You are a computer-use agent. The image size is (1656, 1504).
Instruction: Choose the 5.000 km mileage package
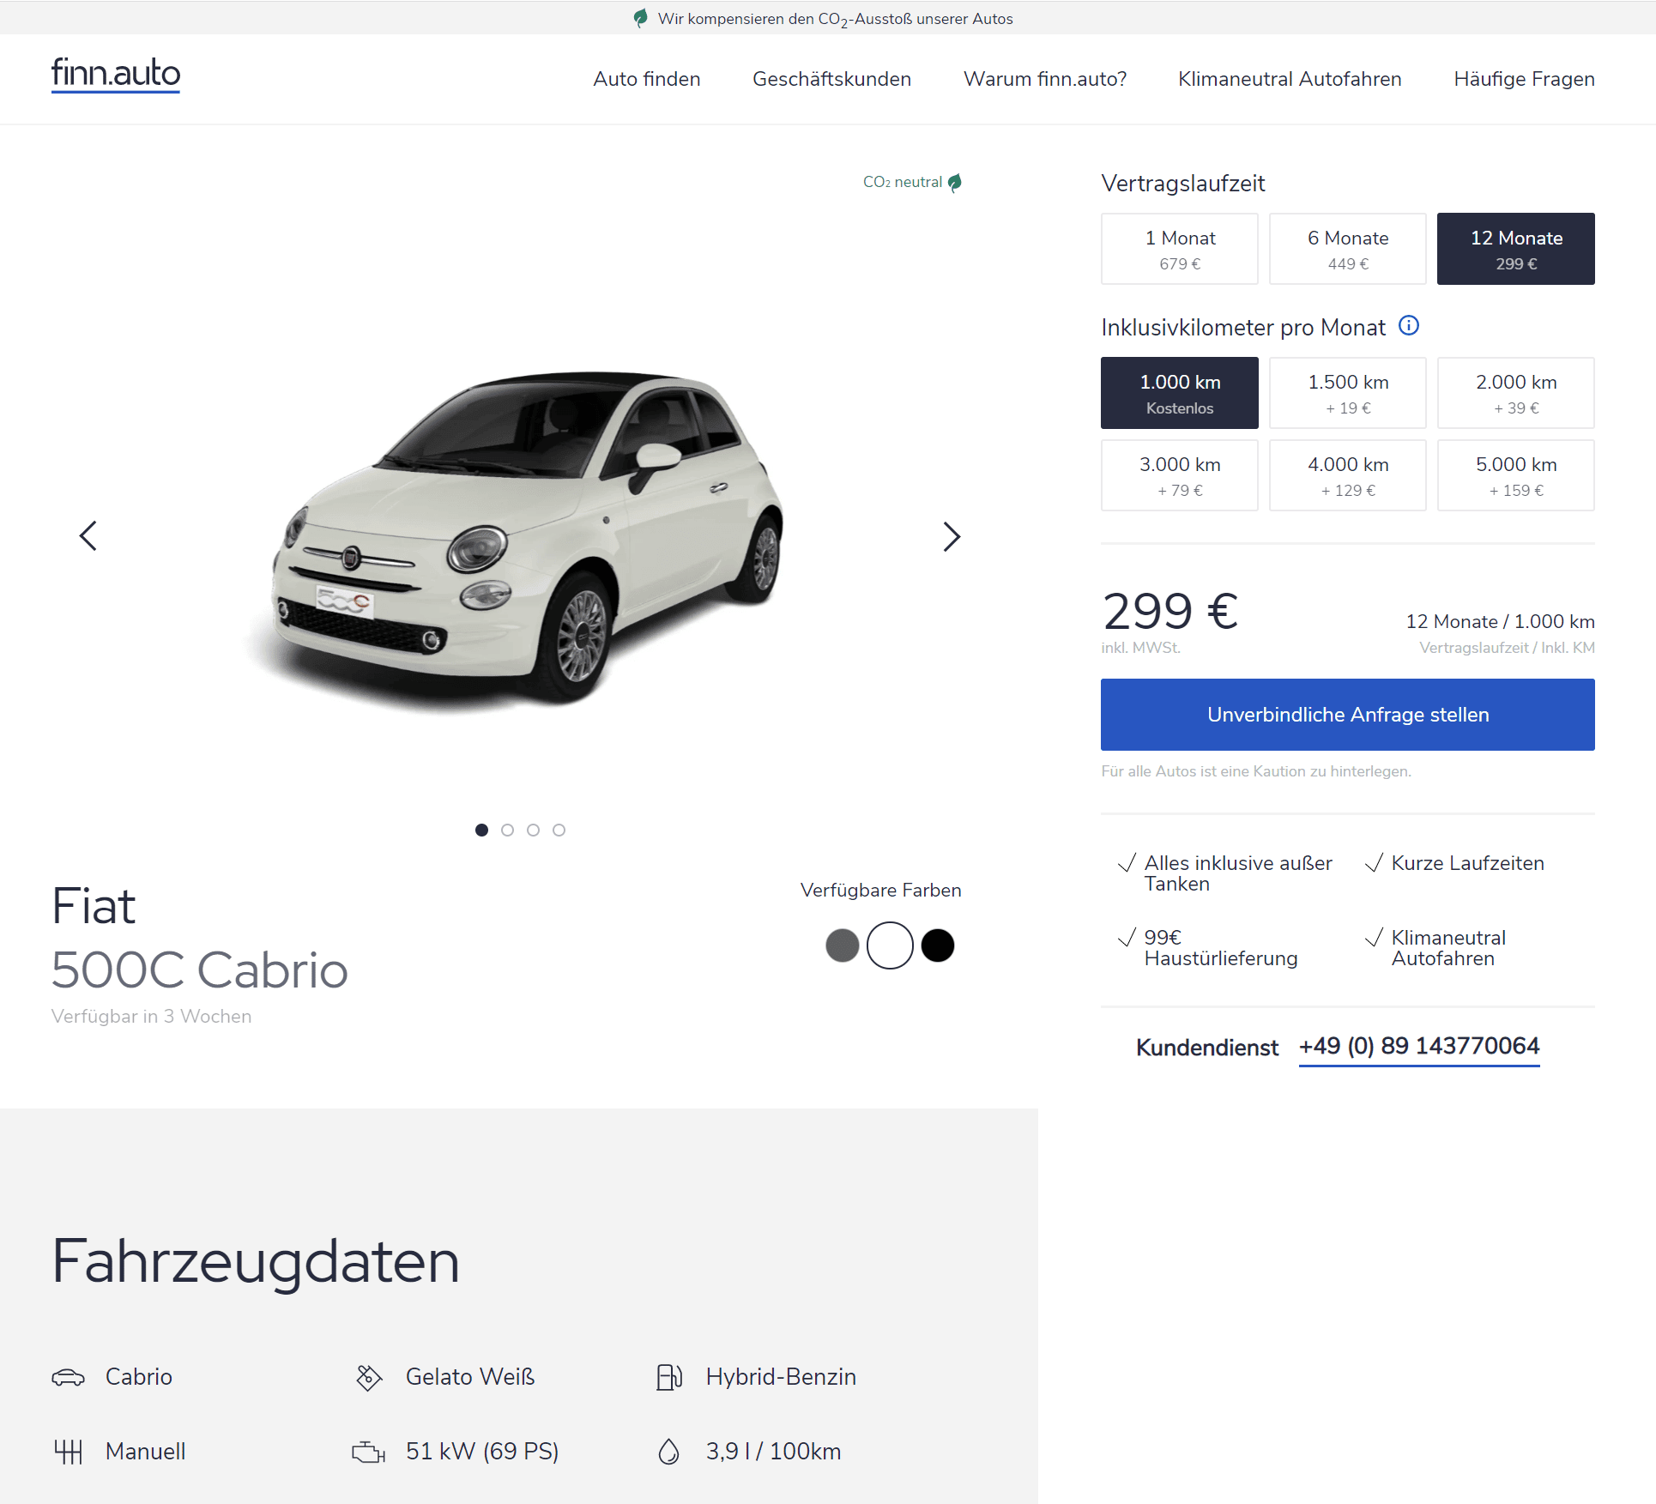[1516, 475]
